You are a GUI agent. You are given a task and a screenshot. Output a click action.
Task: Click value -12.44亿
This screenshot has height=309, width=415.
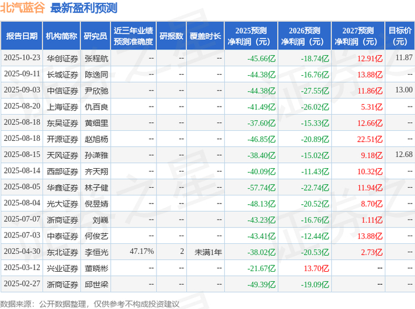[315, 236]
